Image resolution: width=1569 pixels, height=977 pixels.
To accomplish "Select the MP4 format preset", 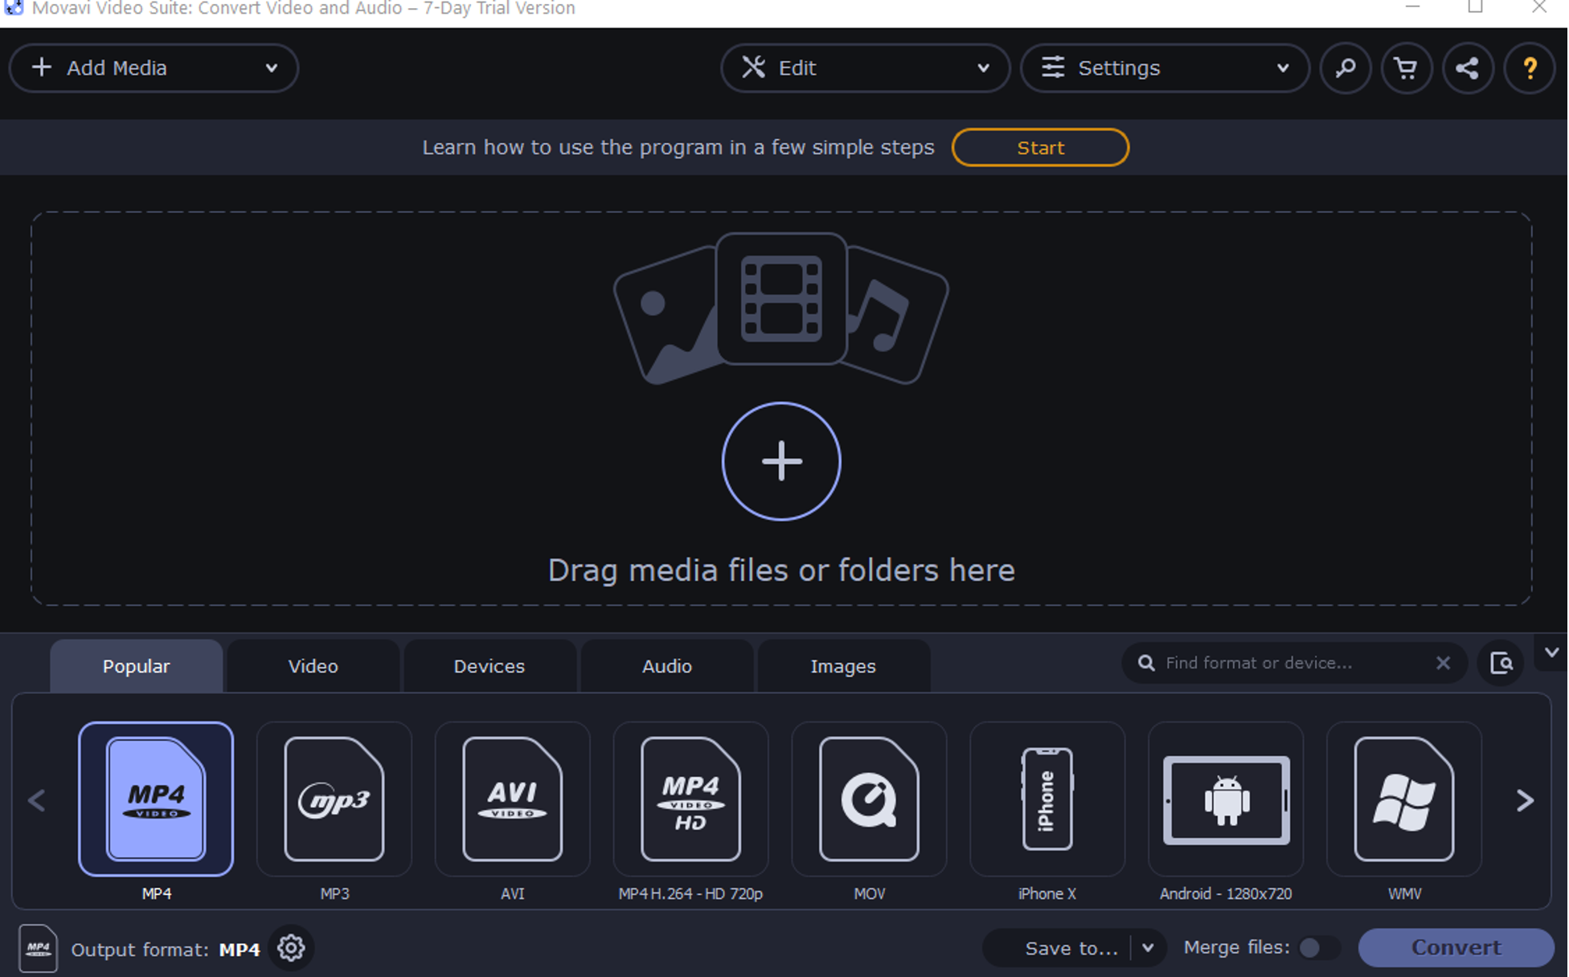I will pos(156,799).
